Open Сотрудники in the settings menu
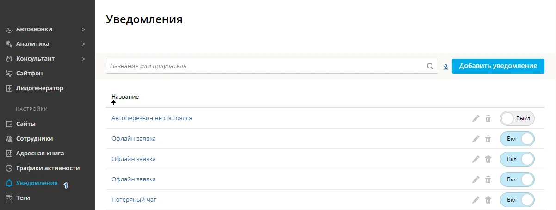Screen dimensions: 556x210 coord(34,138)
